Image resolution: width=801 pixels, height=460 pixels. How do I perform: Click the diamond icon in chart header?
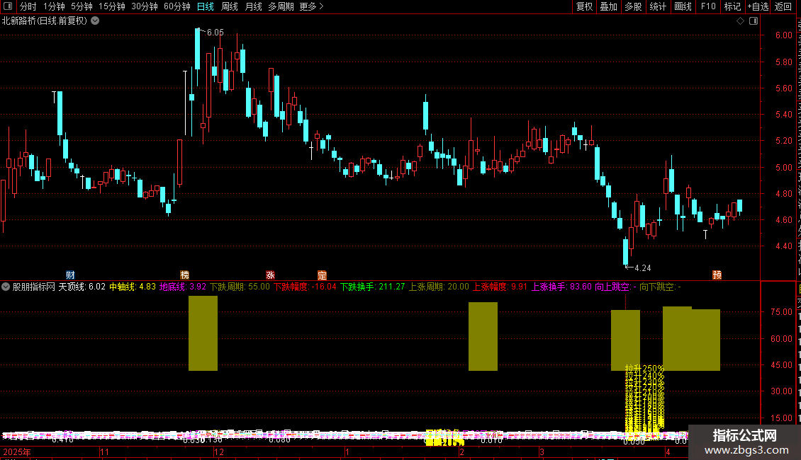740,21
